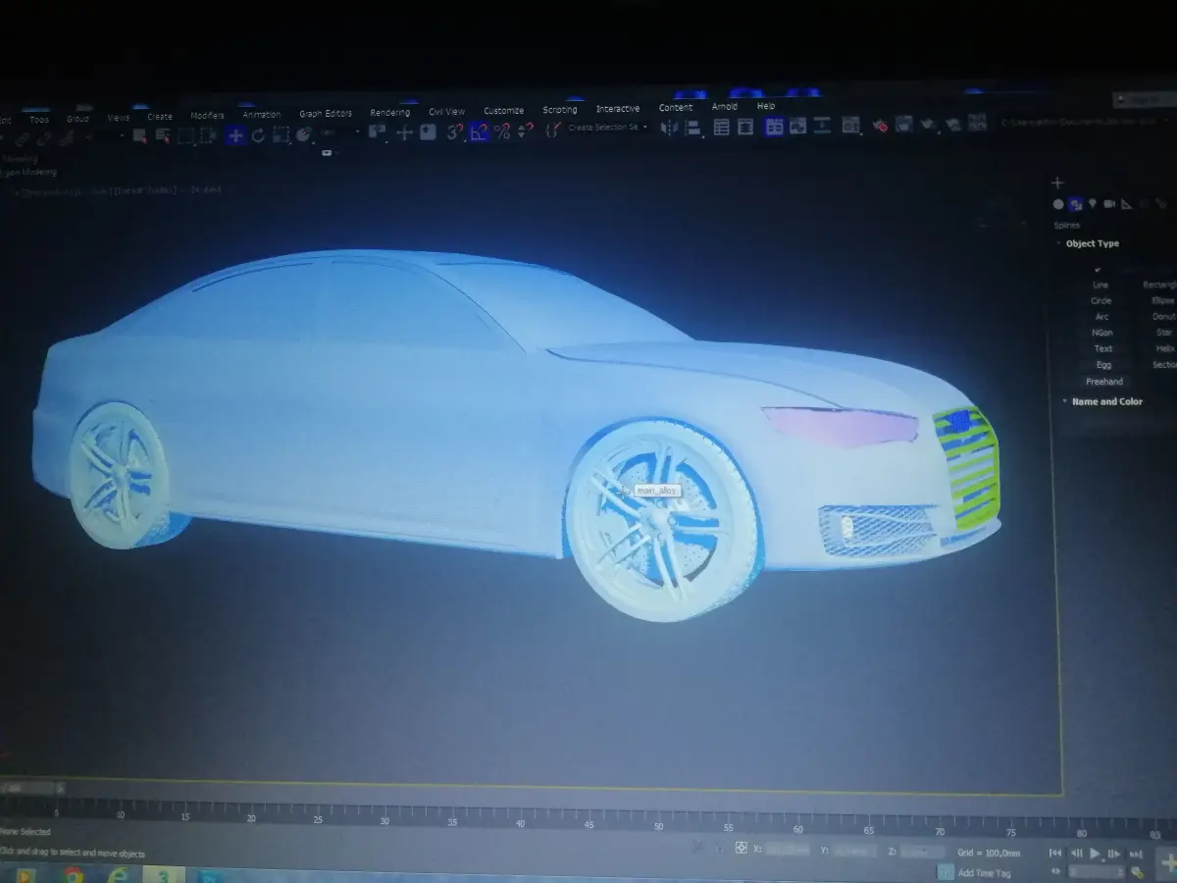
Task: Click the Select Object tool icon
Action: (x=139, y=135)
